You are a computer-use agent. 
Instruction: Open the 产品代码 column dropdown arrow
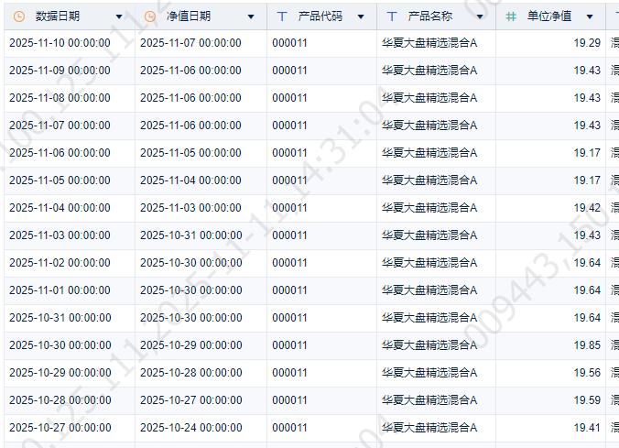[x=361, y=16]
